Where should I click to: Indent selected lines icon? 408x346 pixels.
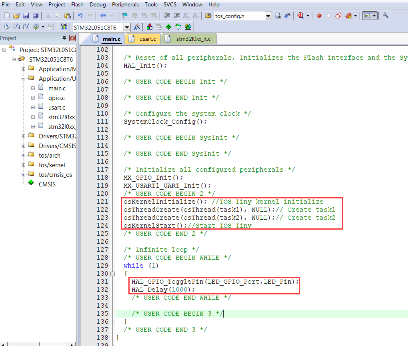(x=167, y=16)
